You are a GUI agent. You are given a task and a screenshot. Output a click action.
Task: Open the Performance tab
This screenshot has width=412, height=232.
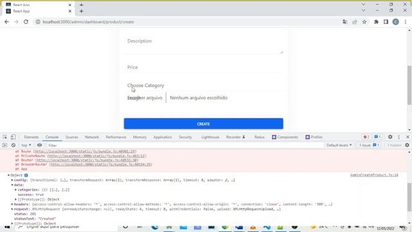[116, 137]
